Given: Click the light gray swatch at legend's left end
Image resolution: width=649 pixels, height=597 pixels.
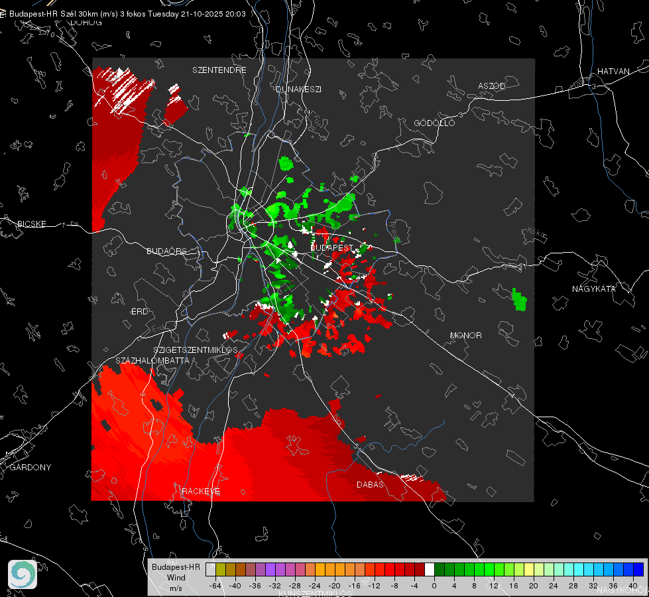Looking at the screenshot, I should 211,569.
